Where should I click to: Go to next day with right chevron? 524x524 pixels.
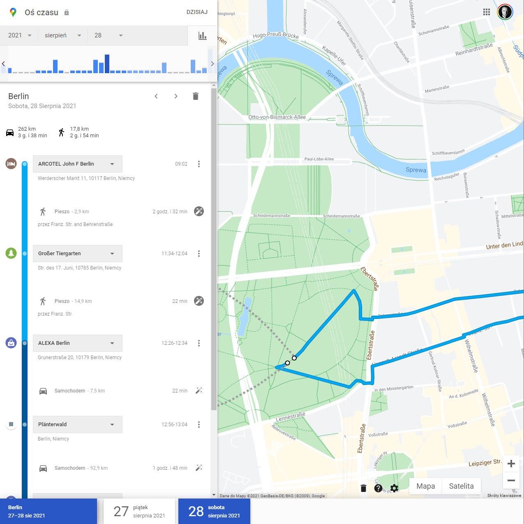[176, 96]
